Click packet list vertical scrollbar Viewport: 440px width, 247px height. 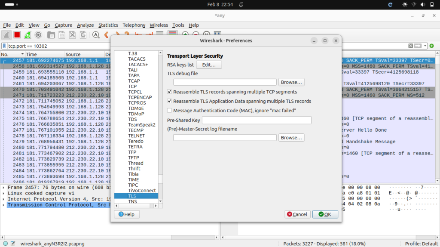pyautogui.click(x=437, y=117)
